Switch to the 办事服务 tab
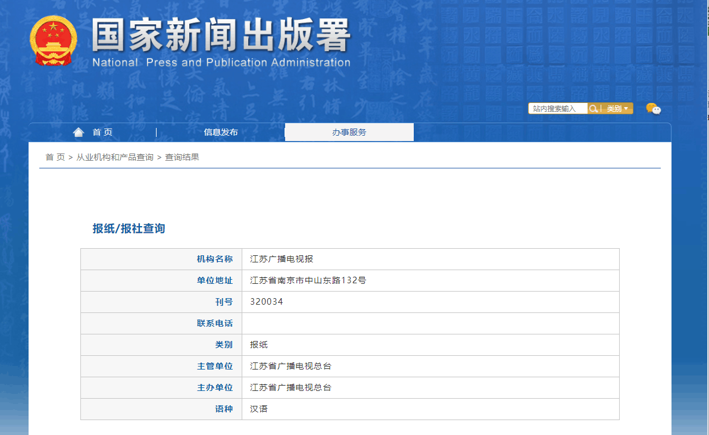 pos(349,132)
